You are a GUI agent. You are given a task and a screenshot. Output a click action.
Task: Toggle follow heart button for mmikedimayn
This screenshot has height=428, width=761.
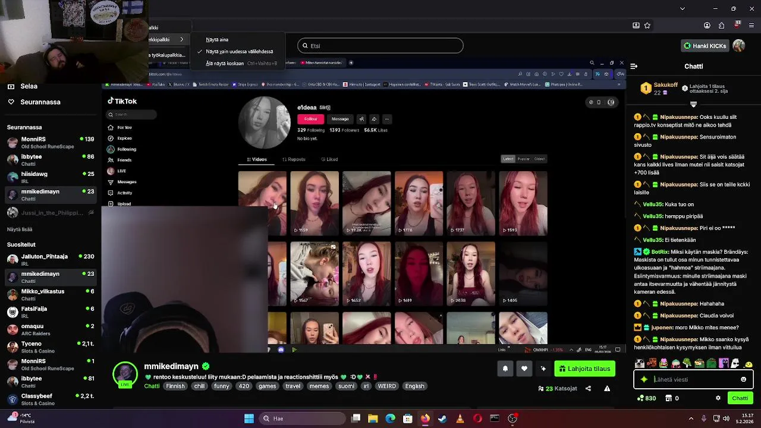(524, 369)
